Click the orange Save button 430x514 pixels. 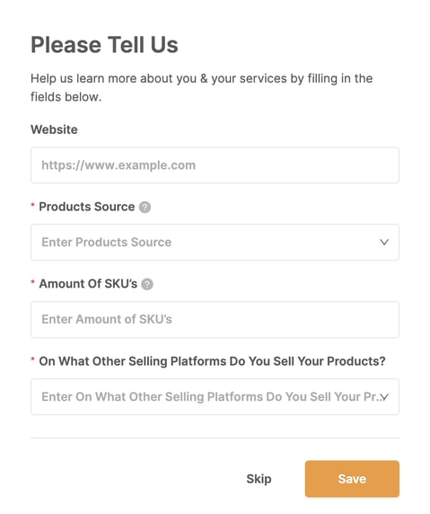352,479
